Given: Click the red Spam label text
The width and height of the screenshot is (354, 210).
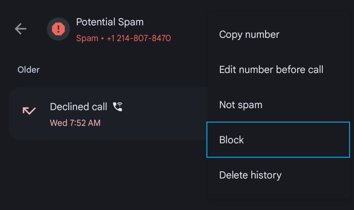Looking at the screenshot, I should [x=87, y=38].
